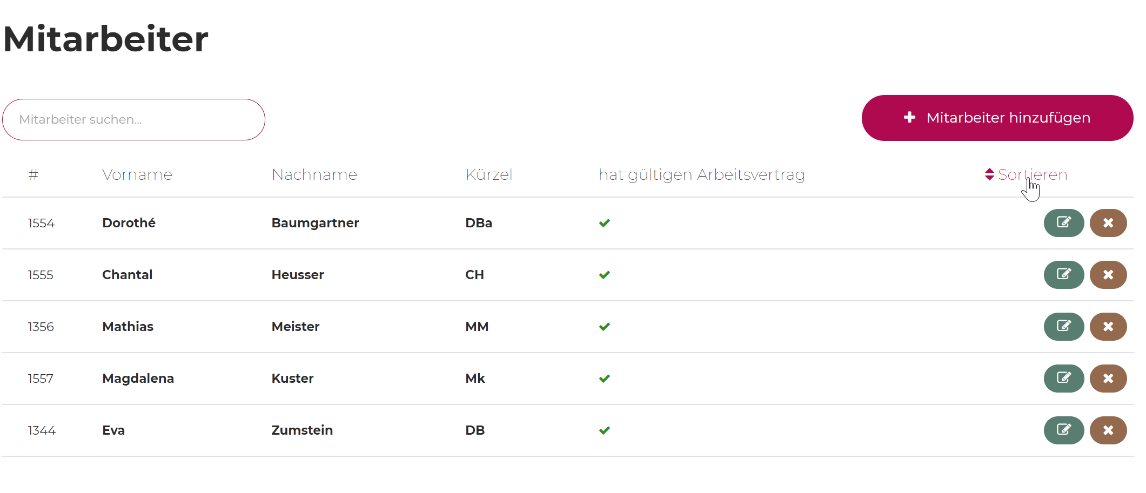Image resolution: width=1146 pixels, height=493 pixels.
Task: Delete employee Dorothé Baumgartner
Action: 1108,223
